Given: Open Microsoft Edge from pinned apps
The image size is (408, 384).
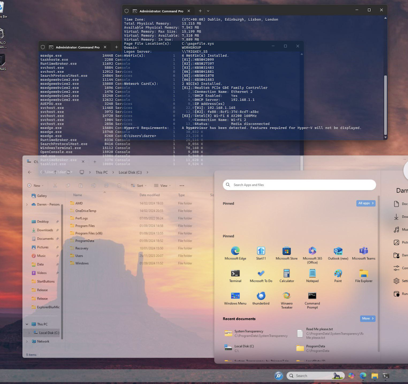Looking at the screenshot, I should [235, 253].
